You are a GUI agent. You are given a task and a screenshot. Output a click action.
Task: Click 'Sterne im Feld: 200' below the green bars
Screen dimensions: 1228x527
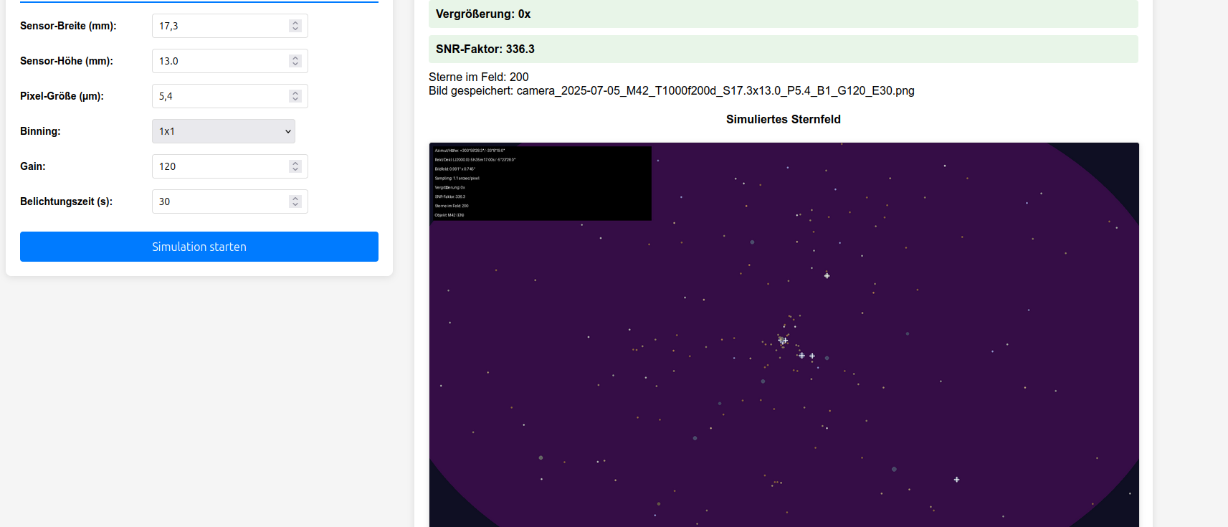click(479, 77)
